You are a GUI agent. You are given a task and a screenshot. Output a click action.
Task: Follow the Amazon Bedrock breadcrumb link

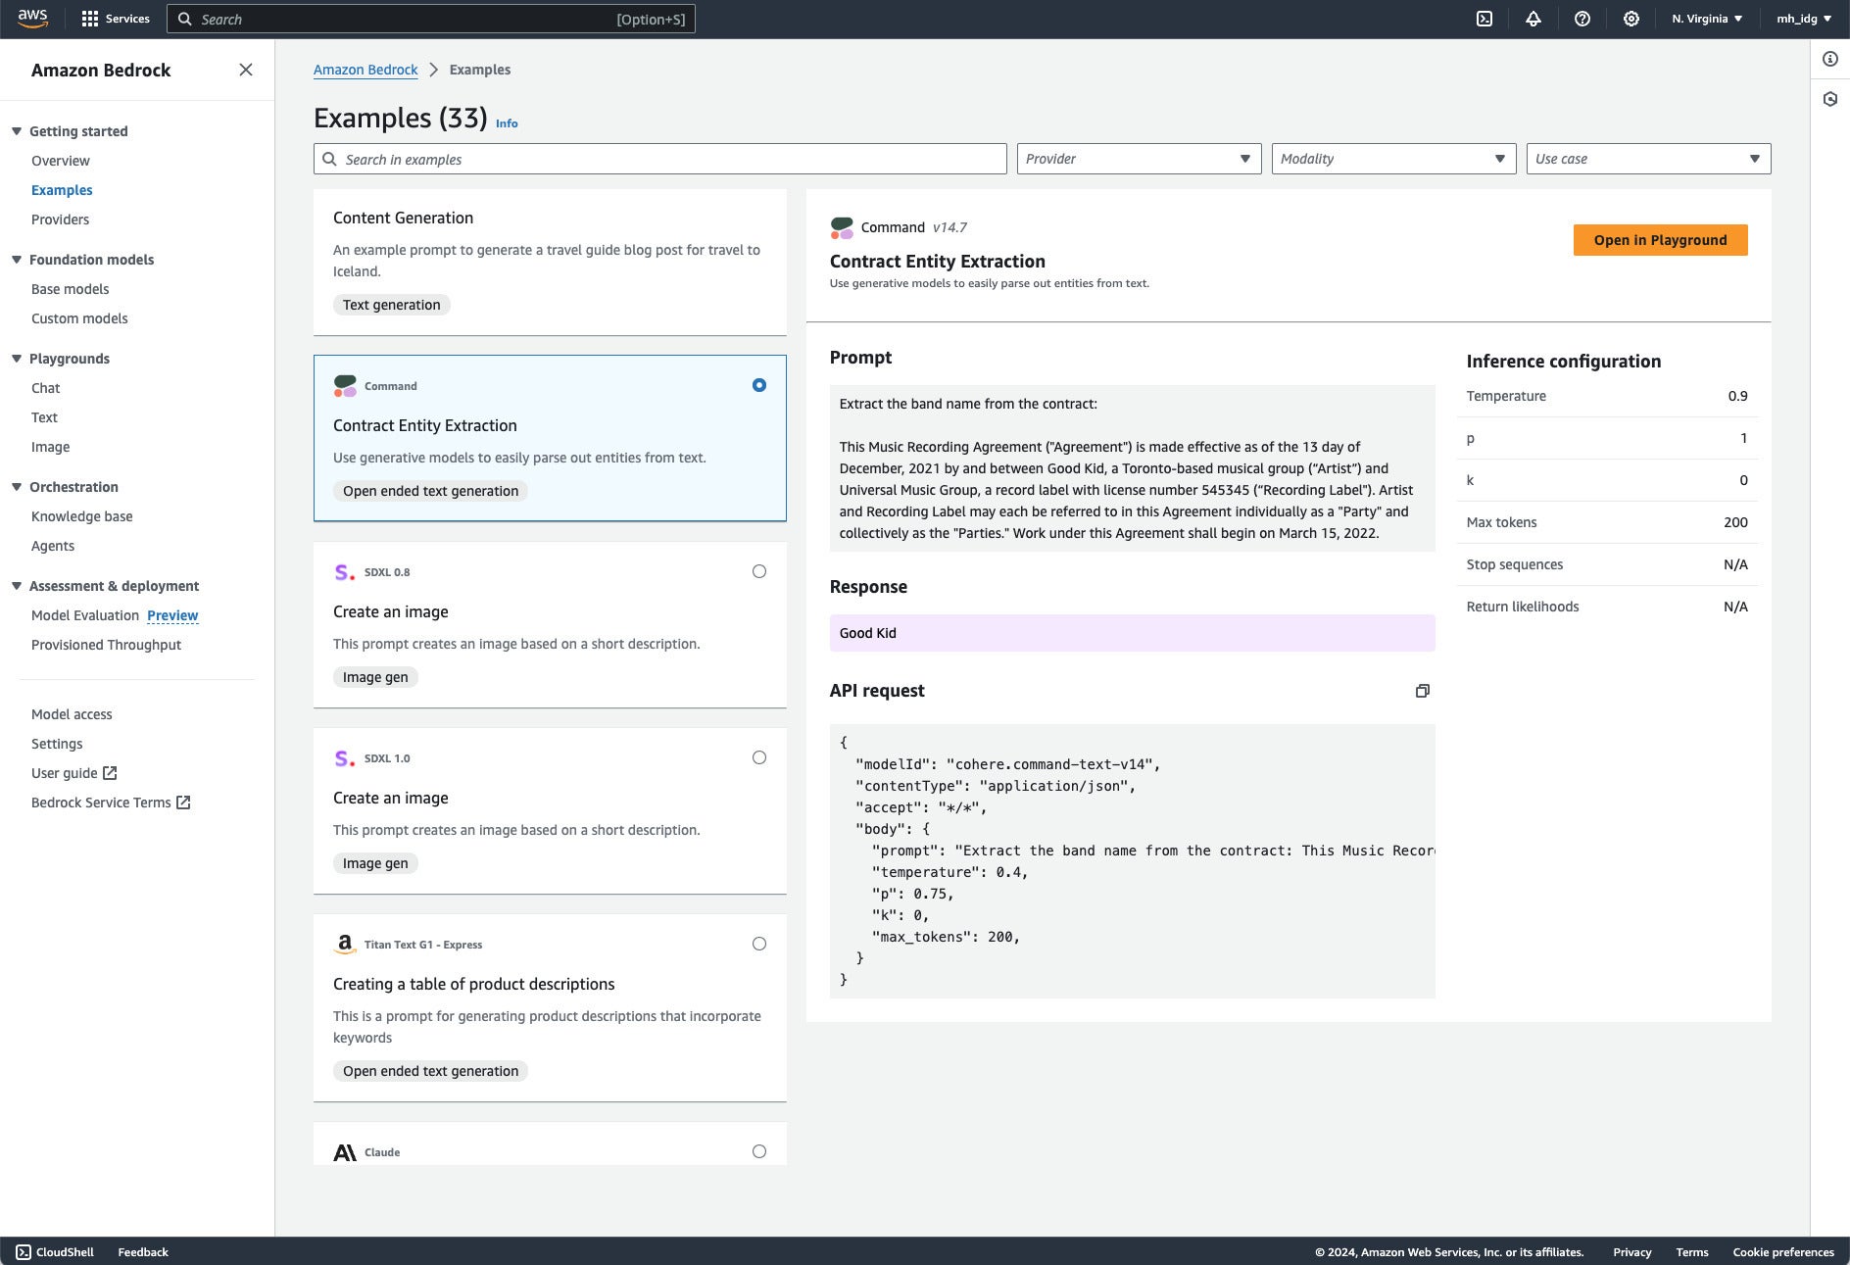[365, 70]
